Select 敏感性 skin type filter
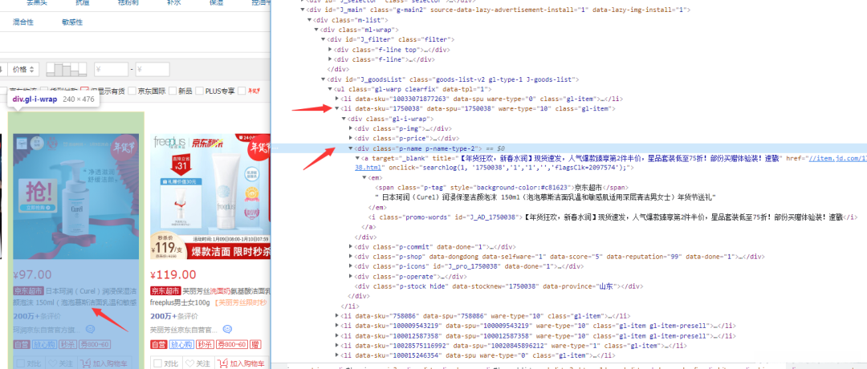This screenshot has height=369, width=867. [72, 22]
